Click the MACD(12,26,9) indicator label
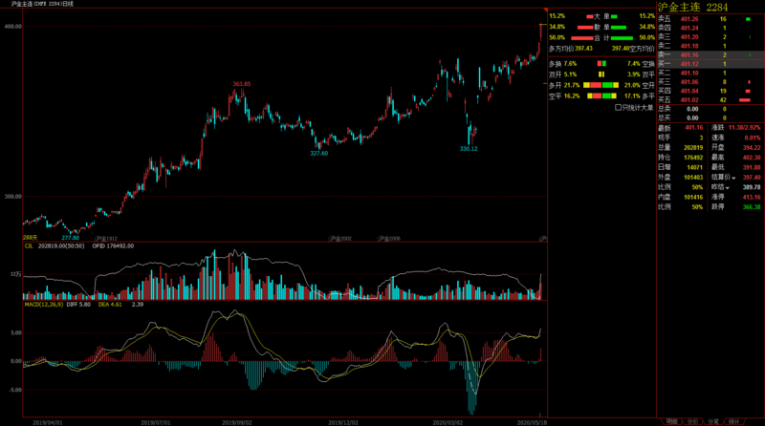This screenshot has height=426, width=765. [43, 304]
